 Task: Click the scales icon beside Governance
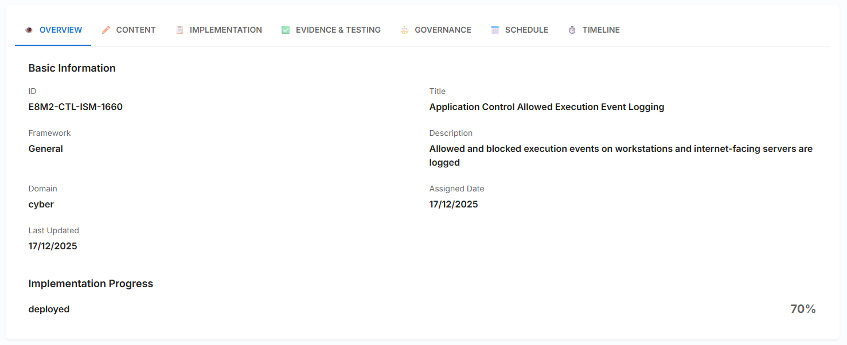click(x=405, y=30)
